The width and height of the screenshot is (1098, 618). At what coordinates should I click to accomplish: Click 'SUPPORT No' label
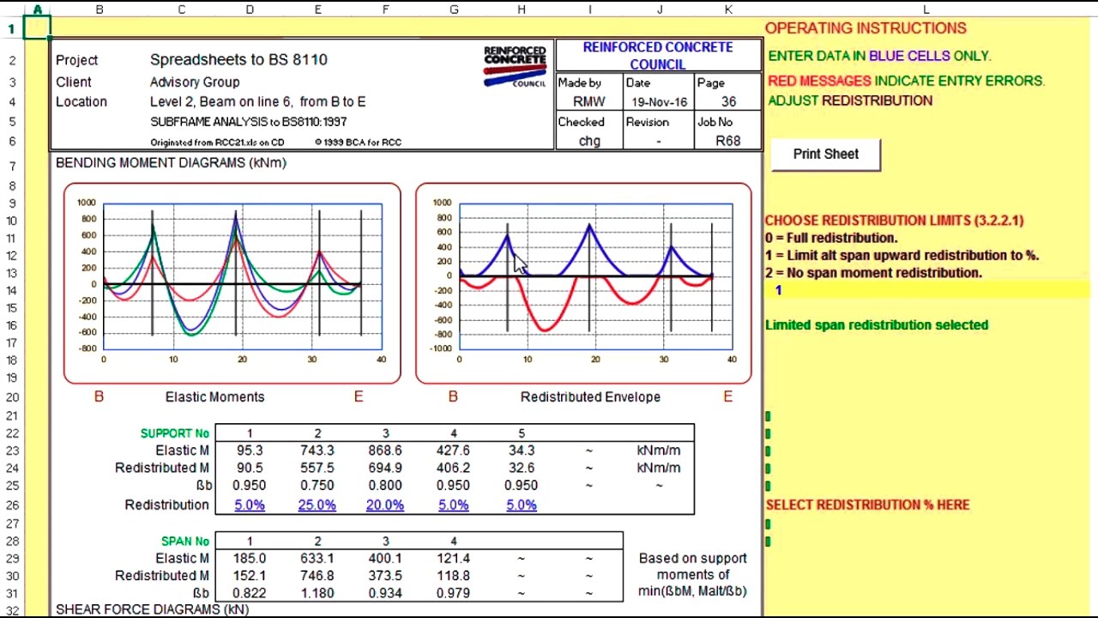point(175,433)
